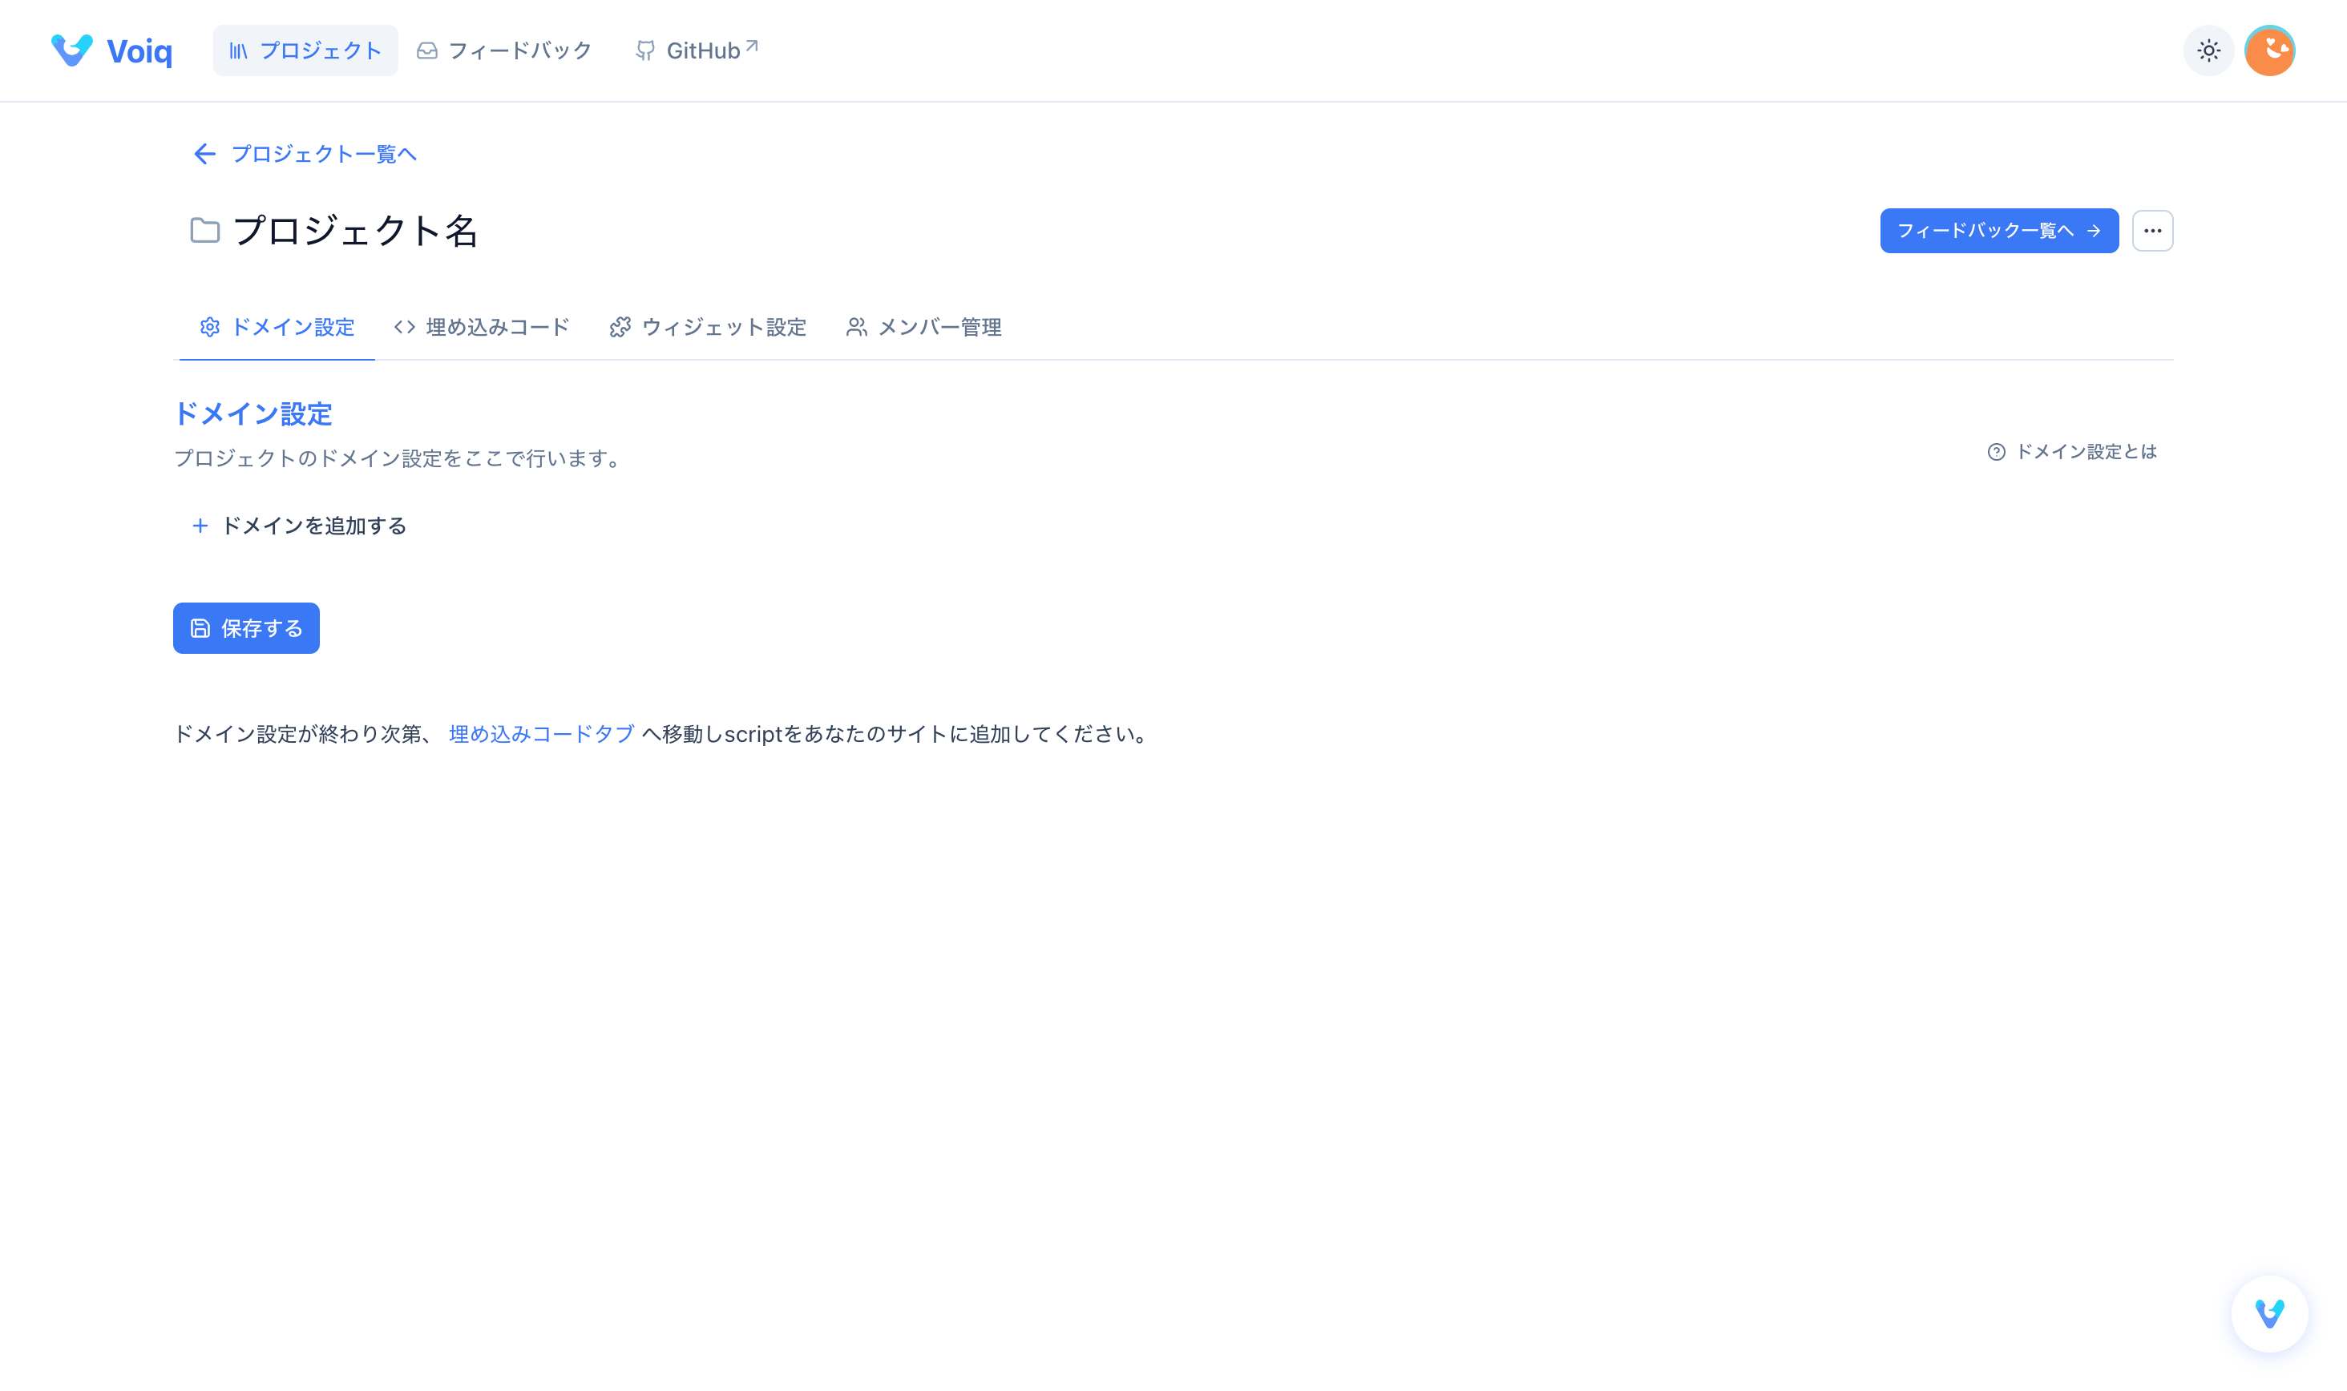The width and height of the screenshot is (2347, 1391).
Task: Follow the 埋め込みコードタブ inline link
Action: pyautogui.click(x=541, y=734)
